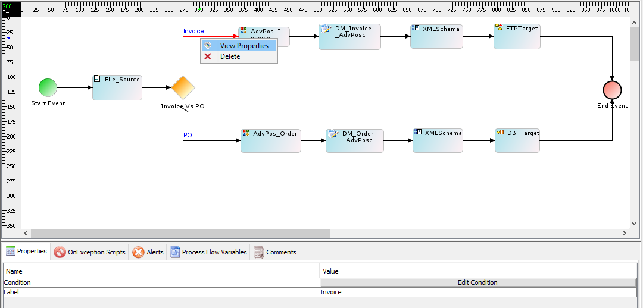Image resolution: width=643 pixels, height=308 pixels.
Task: Open the Alerts tab
Action: (x=148, y=252)
